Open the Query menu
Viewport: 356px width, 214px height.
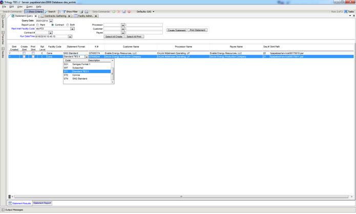coord(29,7)
